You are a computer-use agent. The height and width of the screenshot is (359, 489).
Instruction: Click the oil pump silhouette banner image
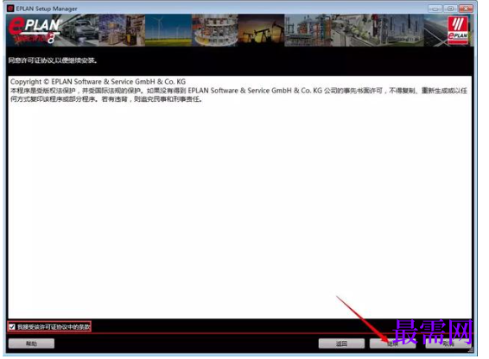click(261, 30)
